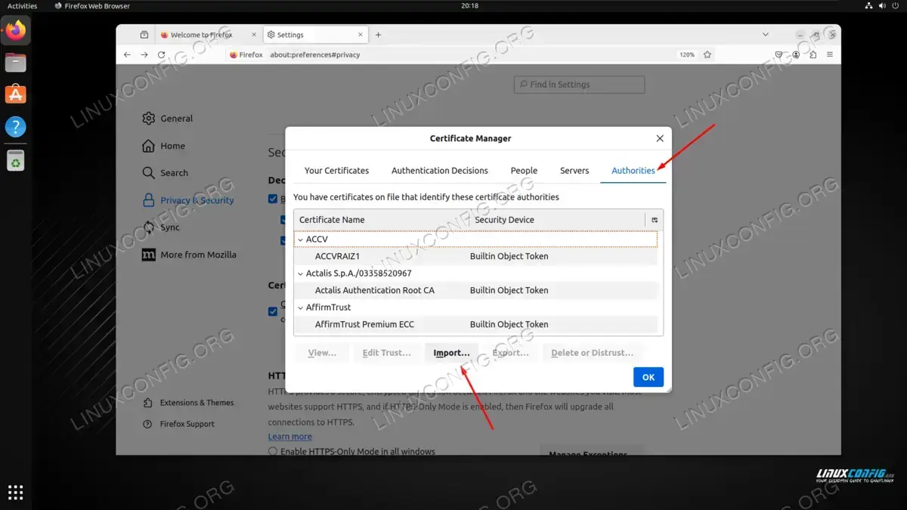Open Firefox Support link
The width and height of the screenshot is (907, 510).
[179, 424]
